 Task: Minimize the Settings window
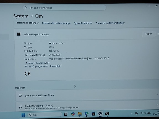pos(149,6)
